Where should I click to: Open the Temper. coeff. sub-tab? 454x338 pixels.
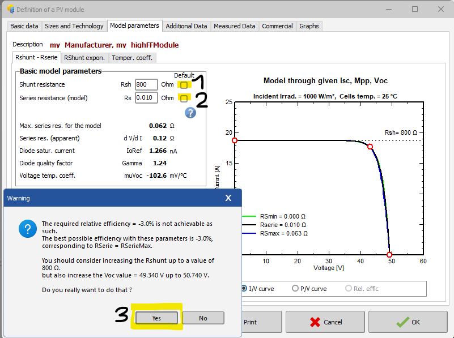pos(132,58)
